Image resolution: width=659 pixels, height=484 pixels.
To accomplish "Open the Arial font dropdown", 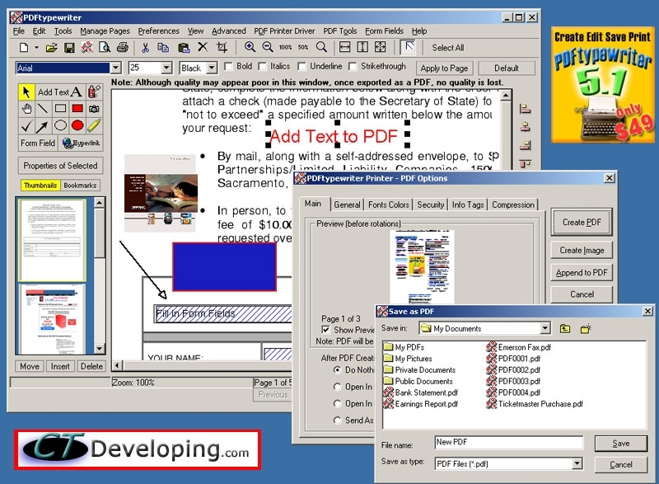I will [115, 68].
